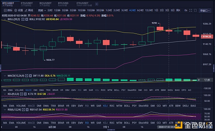The width and height of the screenshot is (215, 131).
Task: Add a new chart tab with plus icon
Action: pyautogui.click(x=97, y=4)
